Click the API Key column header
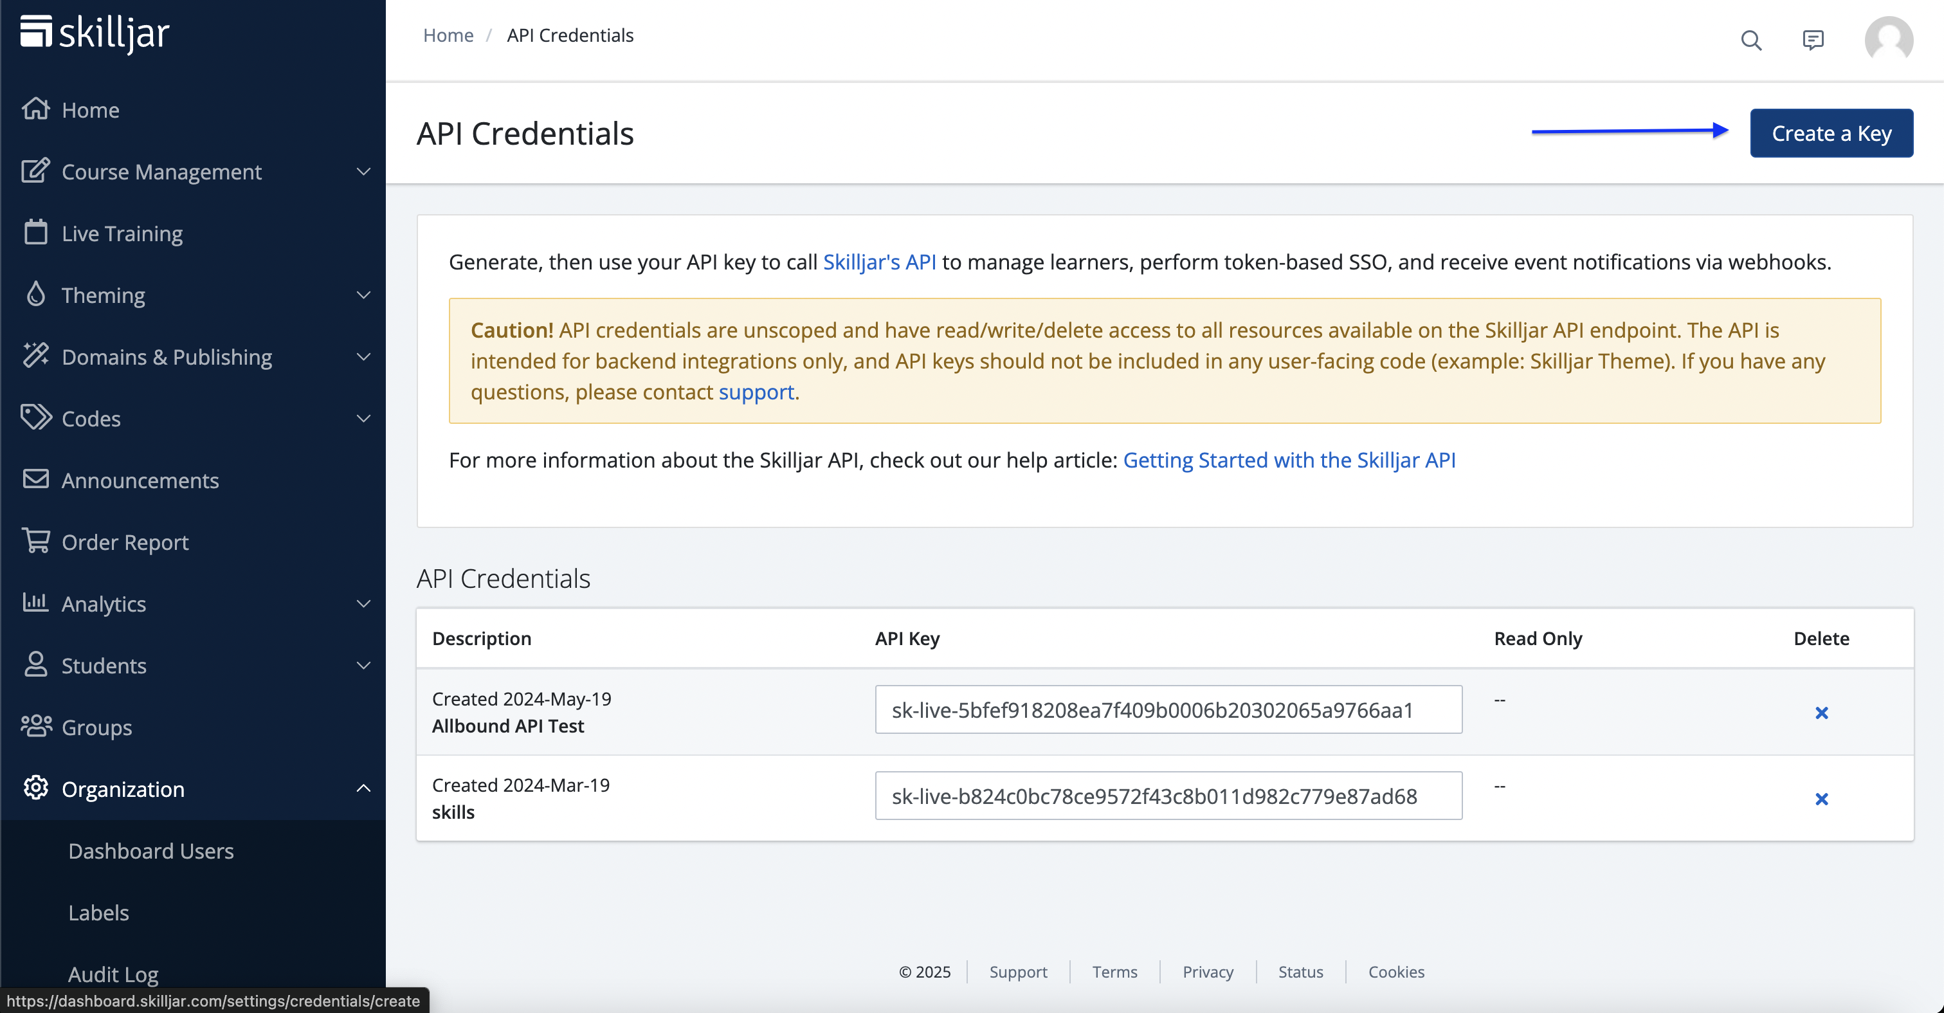This screenshot has width=1944, height=1013. tap(907, 639)
